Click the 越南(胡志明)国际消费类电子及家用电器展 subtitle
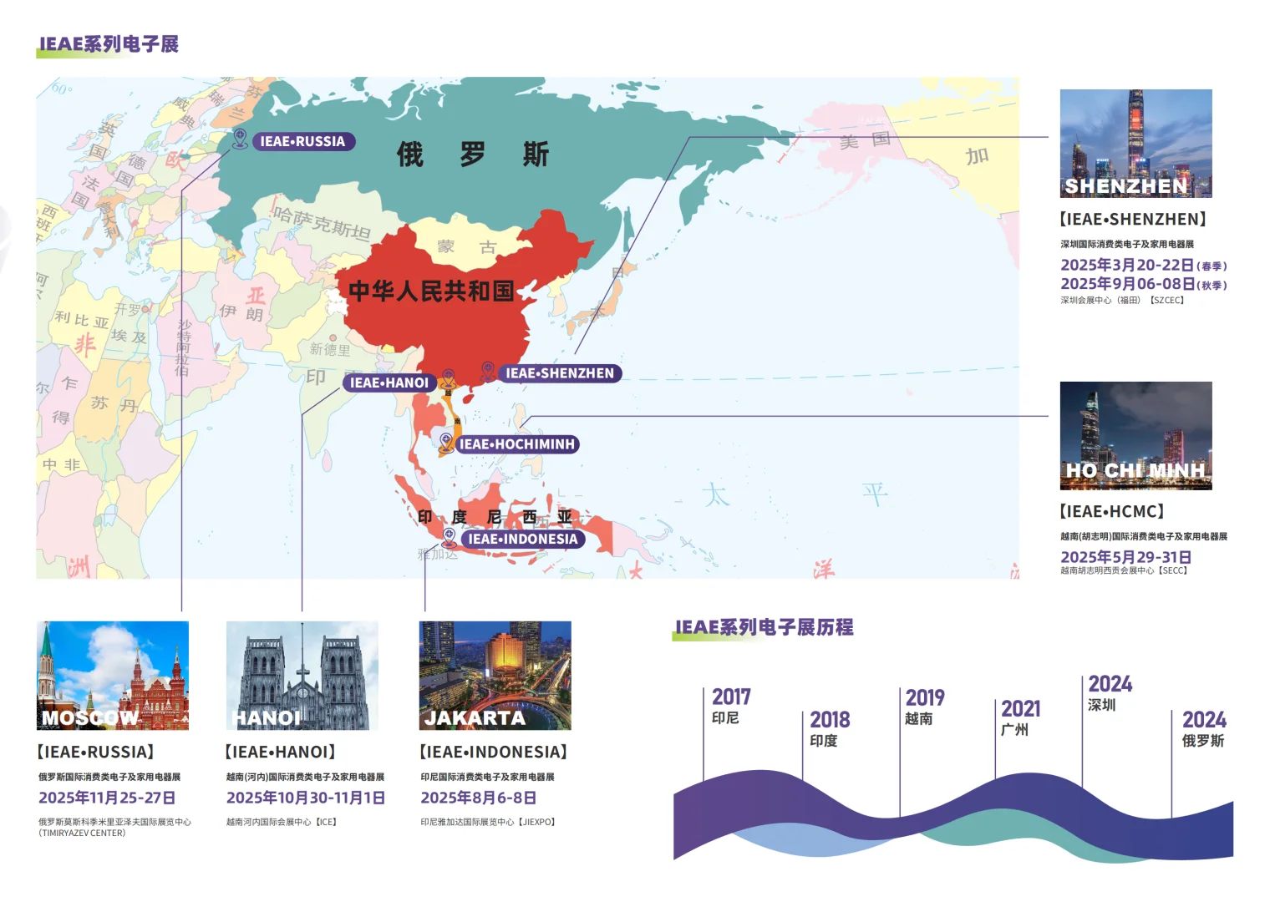 pos(1144,537)
